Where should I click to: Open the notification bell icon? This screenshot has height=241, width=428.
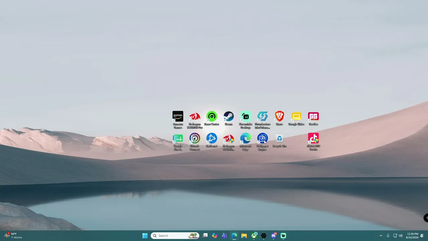422,236
